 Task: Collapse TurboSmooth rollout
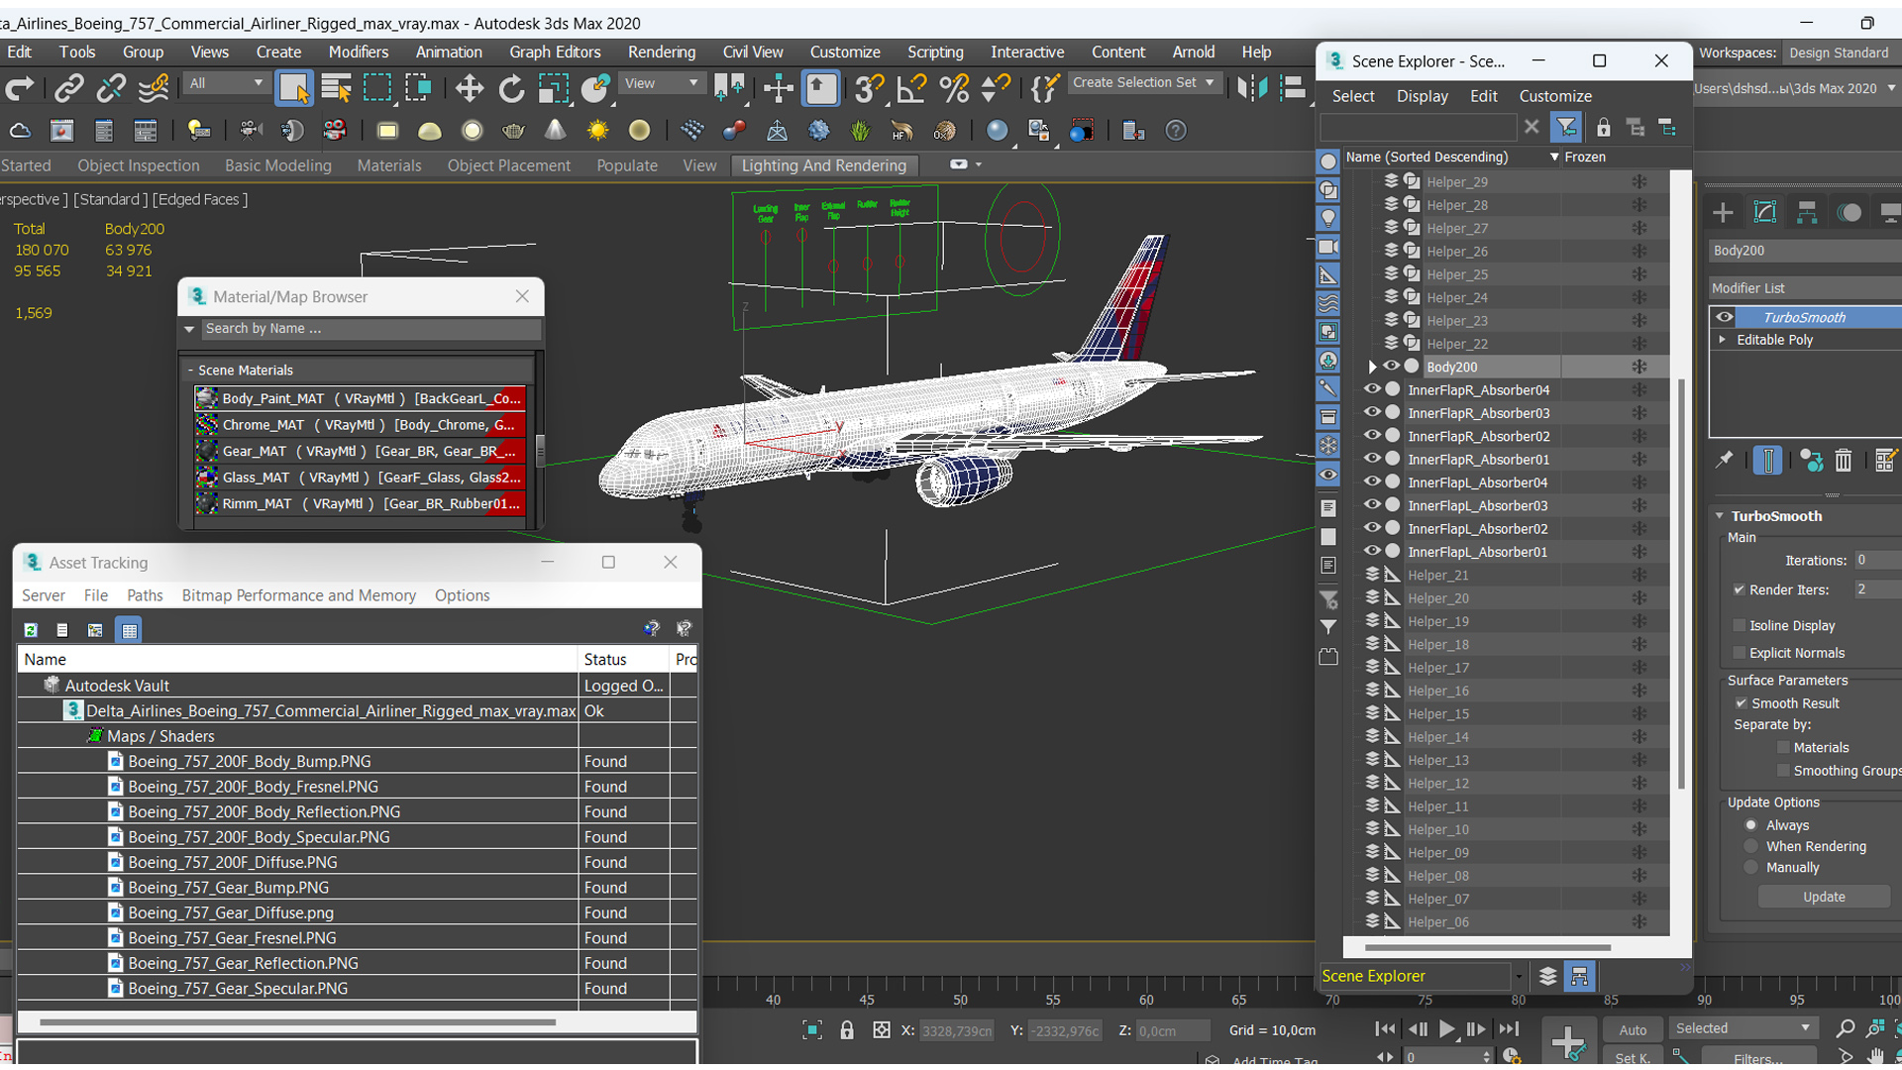click(x=1721, y=516)
